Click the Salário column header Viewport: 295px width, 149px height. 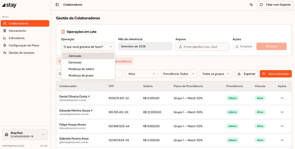click(148, 86)
